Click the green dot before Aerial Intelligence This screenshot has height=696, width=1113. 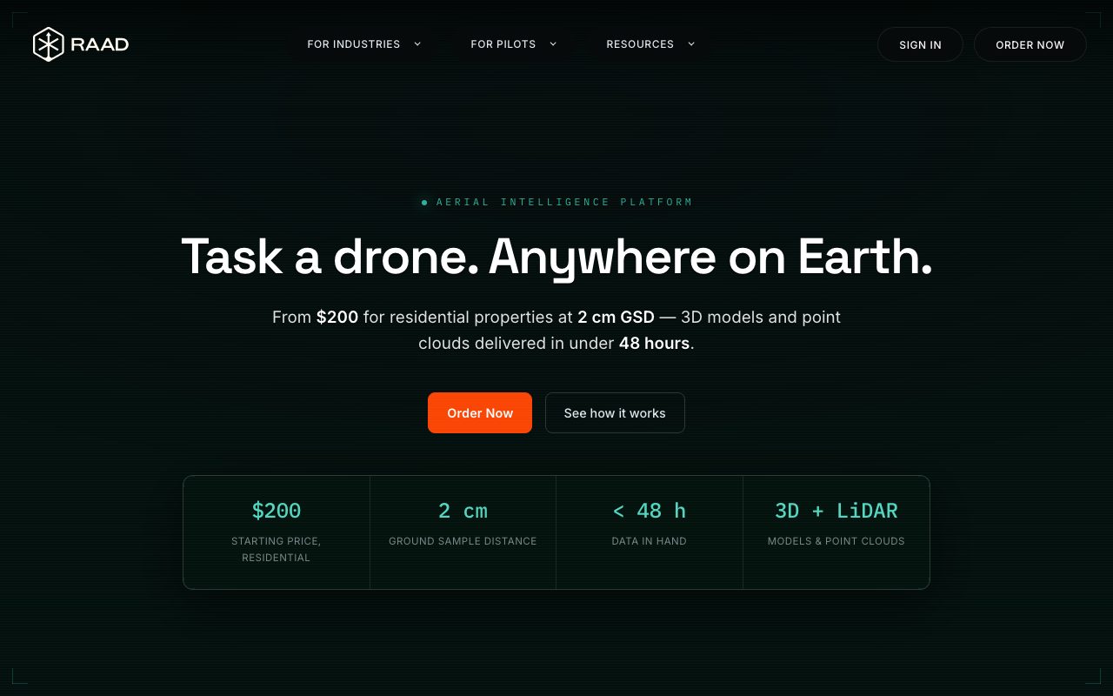click(x=424, y=203)
